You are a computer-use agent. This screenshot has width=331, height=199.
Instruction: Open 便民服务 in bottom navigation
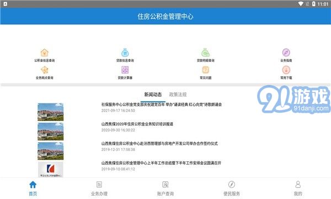click(232, 188)
